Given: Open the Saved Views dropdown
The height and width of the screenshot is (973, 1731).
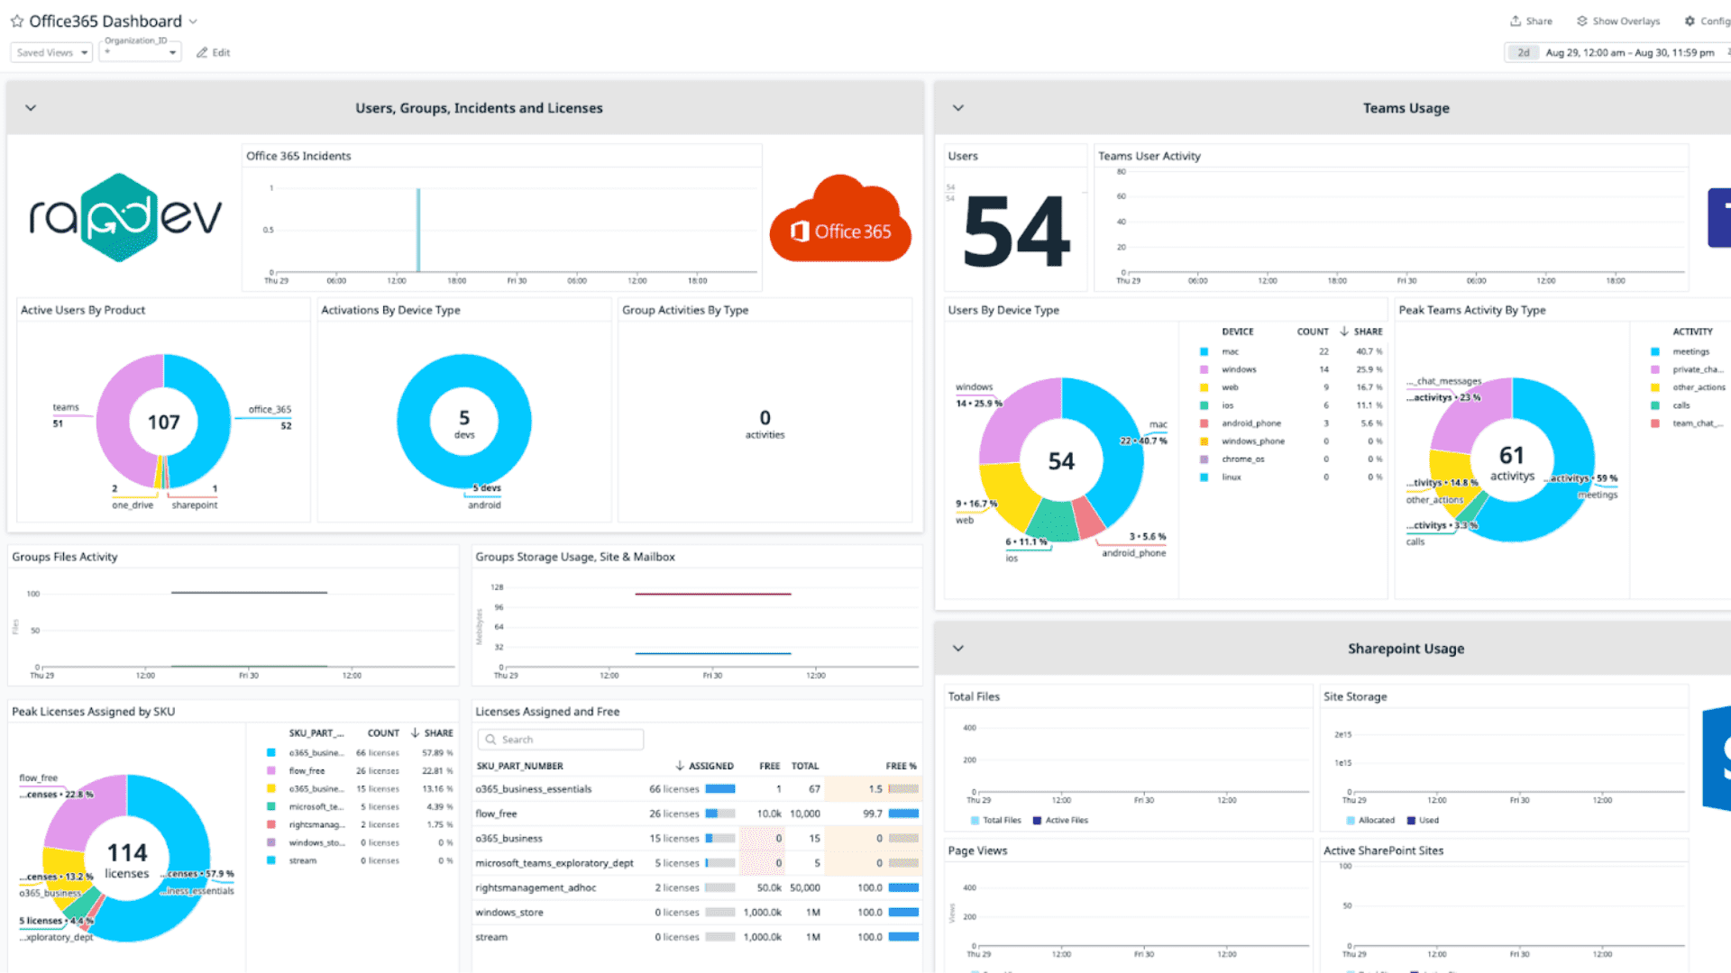Looking at the screenshot, I should pyautogui.click(x=52, y=52).
